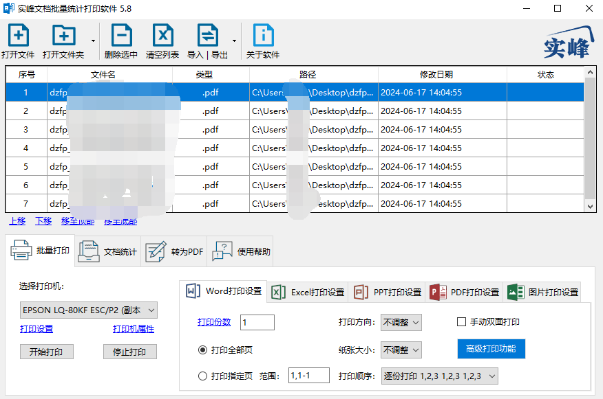The width and height of the screenshot is (603, 399).
Task: Click the Start Print (开始打印) button
Action: pyautogui.click(x=47, y=352)
